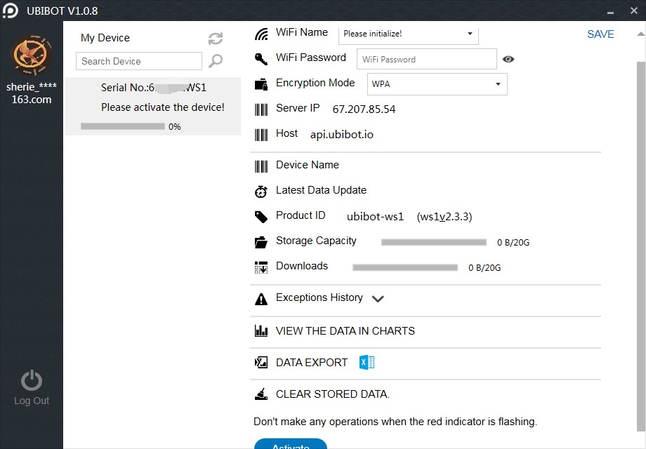Click the search magnifier icon

click(216, 61)
